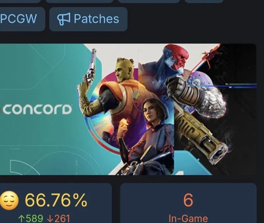Click the 261 negative reviews count
This screenshot has height=223, width=264.
pos(62,219)
